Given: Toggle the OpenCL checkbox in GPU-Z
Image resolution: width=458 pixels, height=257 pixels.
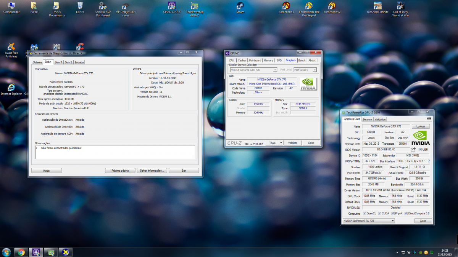Looking at the screenshot, I should tap(364, 213).
